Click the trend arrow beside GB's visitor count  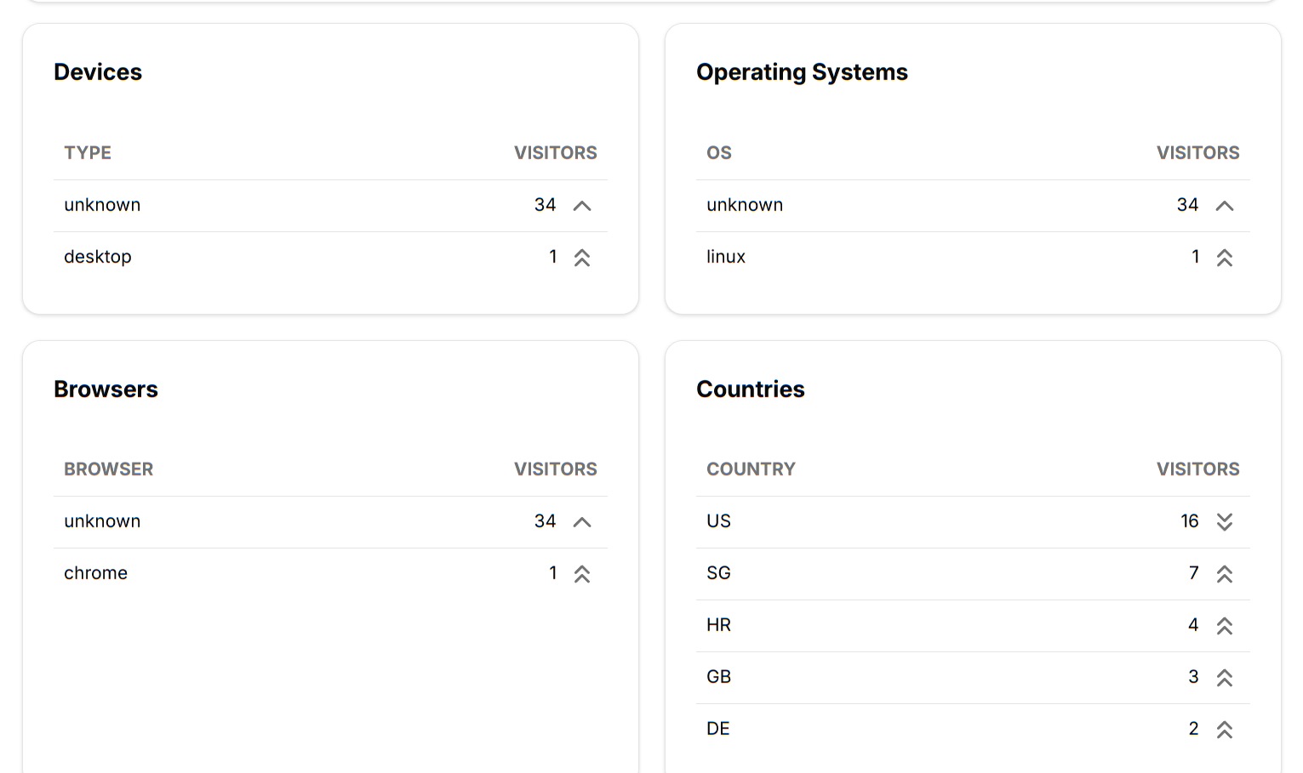pyautogui.click(x=1224, y=678)
